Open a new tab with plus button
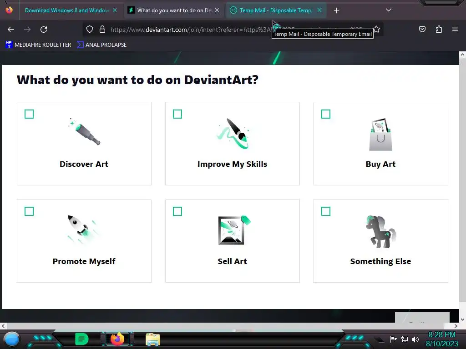Viewport: 466px width, 349px height. 336,10
